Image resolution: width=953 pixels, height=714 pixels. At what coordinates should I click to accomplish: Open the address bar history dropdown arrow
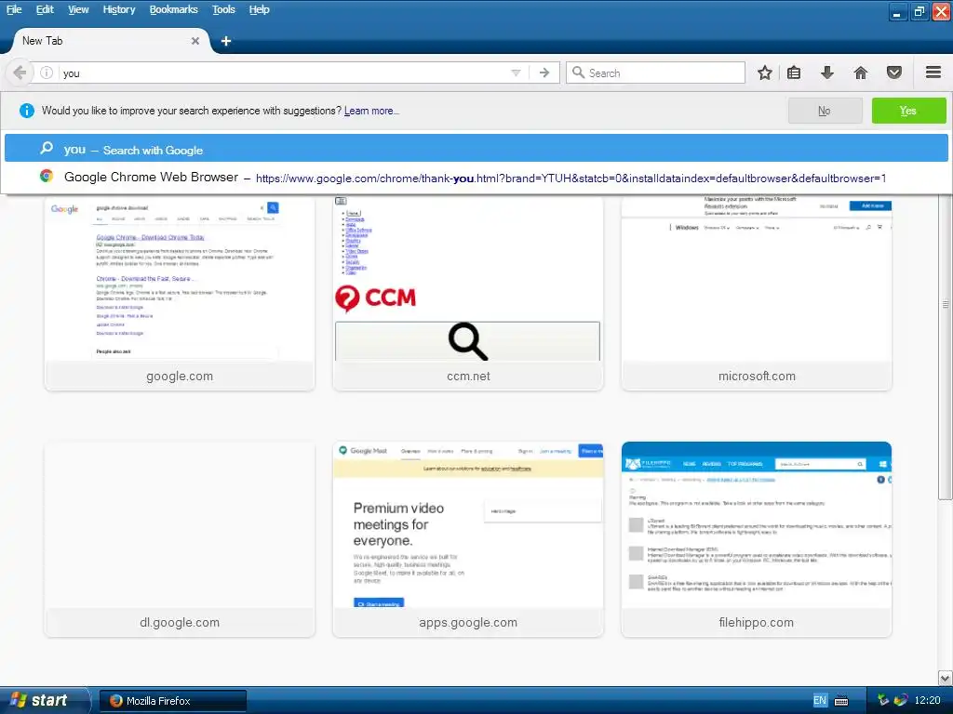tap(516, 73)
